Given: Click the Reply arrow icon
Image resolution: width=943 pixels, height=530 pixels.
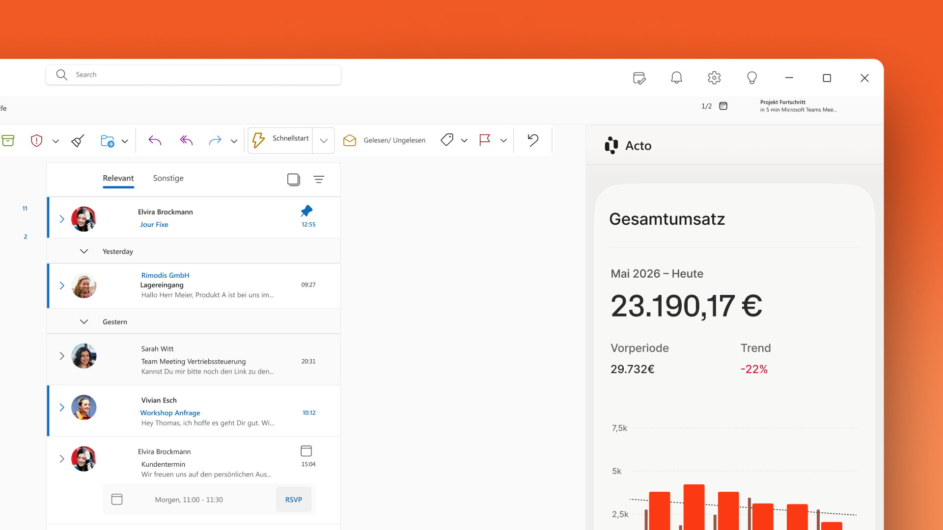Looking at the screenshot, I should [x=155, y=141].
